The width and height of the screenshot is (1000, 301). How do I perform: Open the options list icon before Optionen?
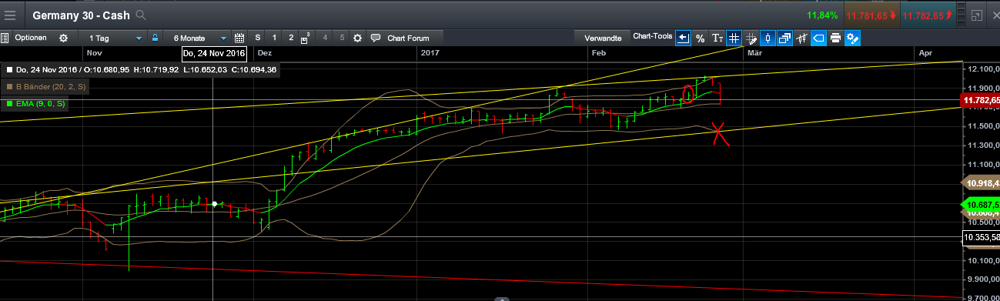click(5, 38)
